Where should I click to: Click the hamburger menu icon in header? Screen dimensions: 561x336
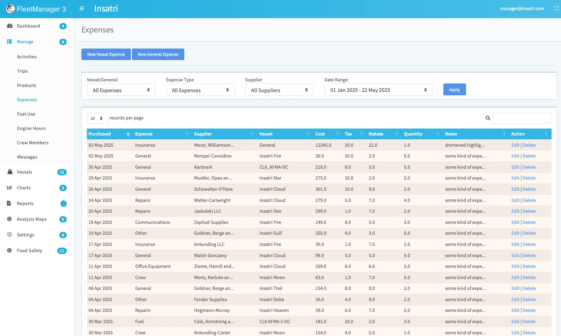[82, 9]
